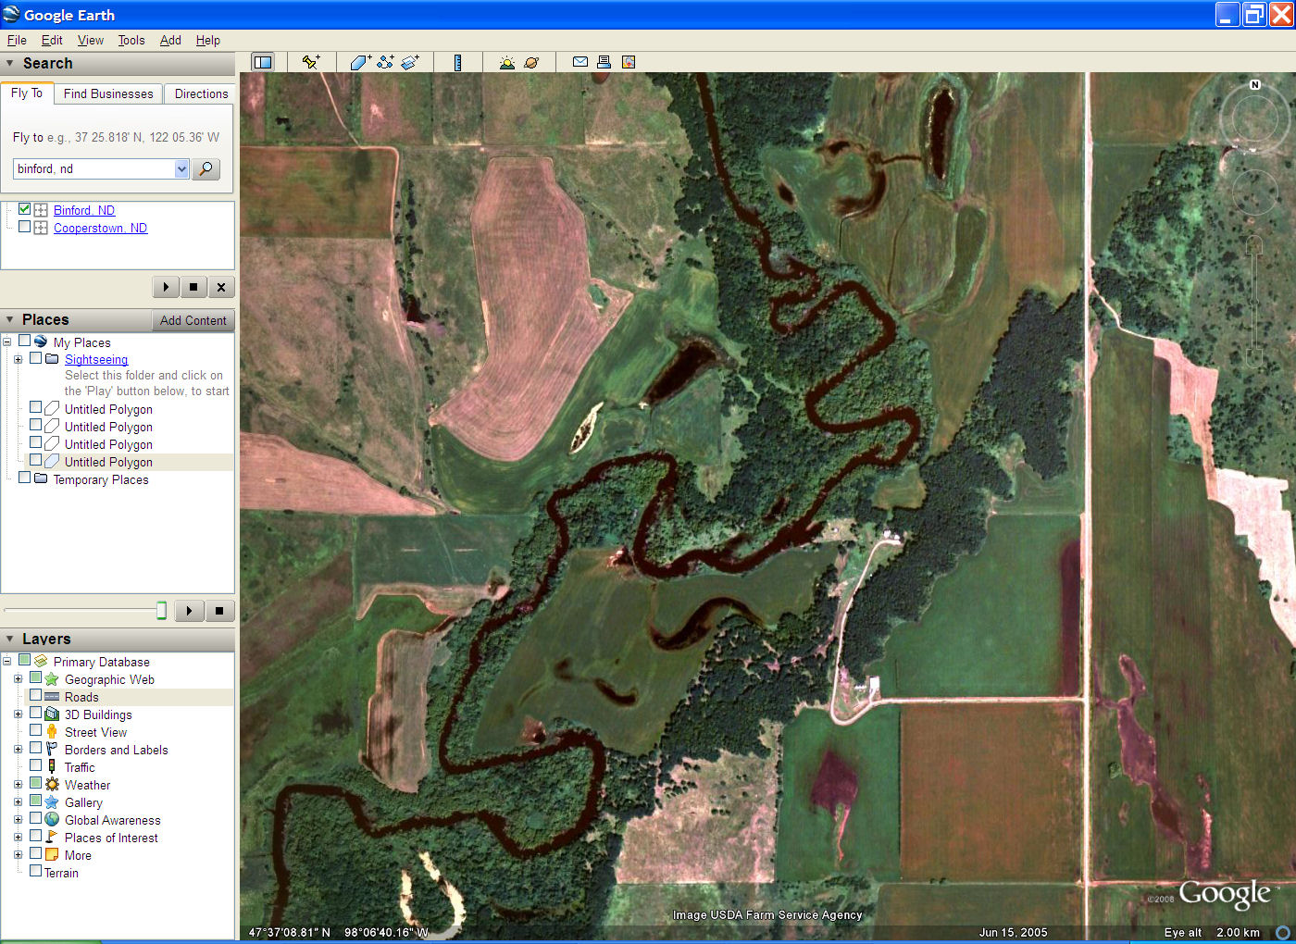Toggle sunlight across the landscape
The height and width of the screenshot is (944, 1296).
(x=506, y=62)
